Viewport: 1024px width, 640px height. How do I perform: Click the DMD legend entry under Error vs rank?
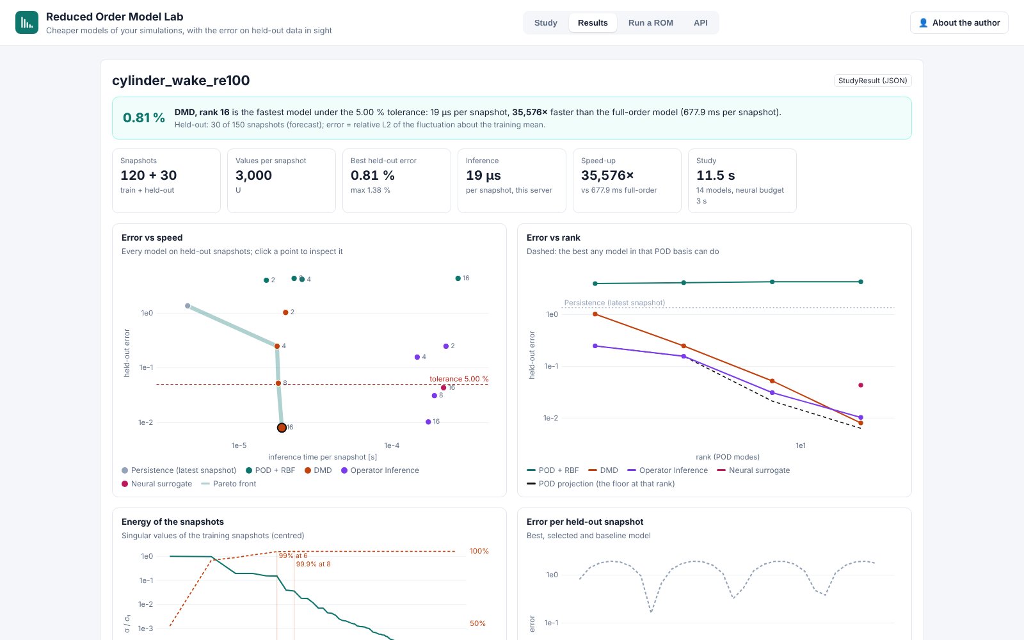coord(603,470)
